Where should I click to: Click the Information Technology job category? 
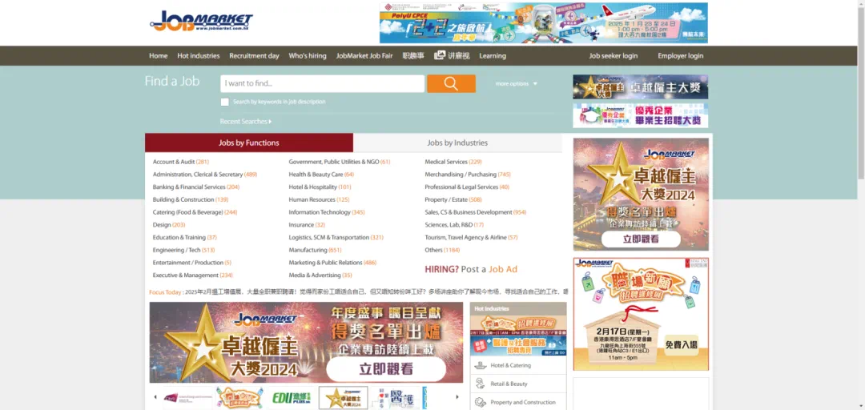tap(320, 212)
